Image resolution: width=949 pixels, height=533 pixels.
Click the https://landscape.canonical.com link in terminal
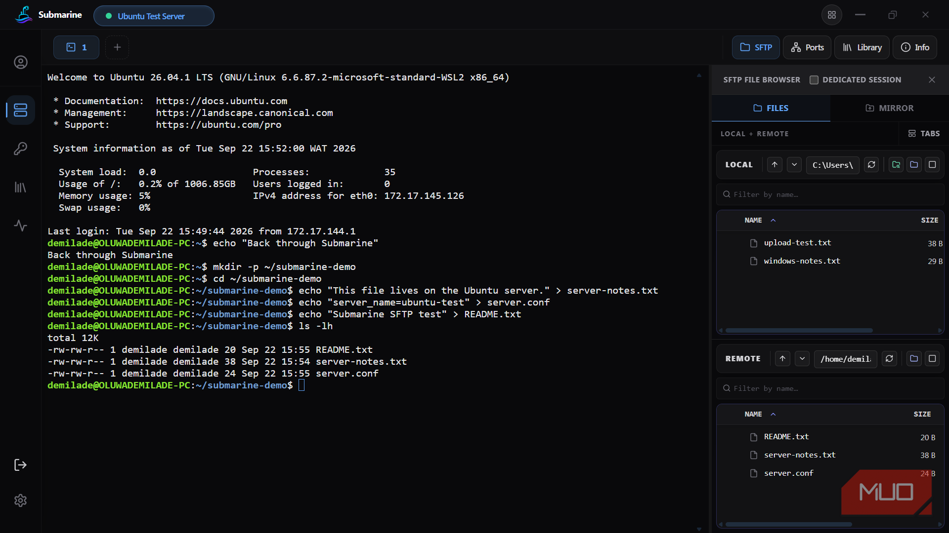tap(244, 113)
